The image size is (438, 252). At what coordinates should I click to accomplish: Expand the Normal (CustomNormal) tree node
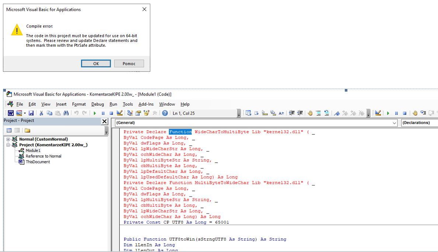(x=7, y=139)
